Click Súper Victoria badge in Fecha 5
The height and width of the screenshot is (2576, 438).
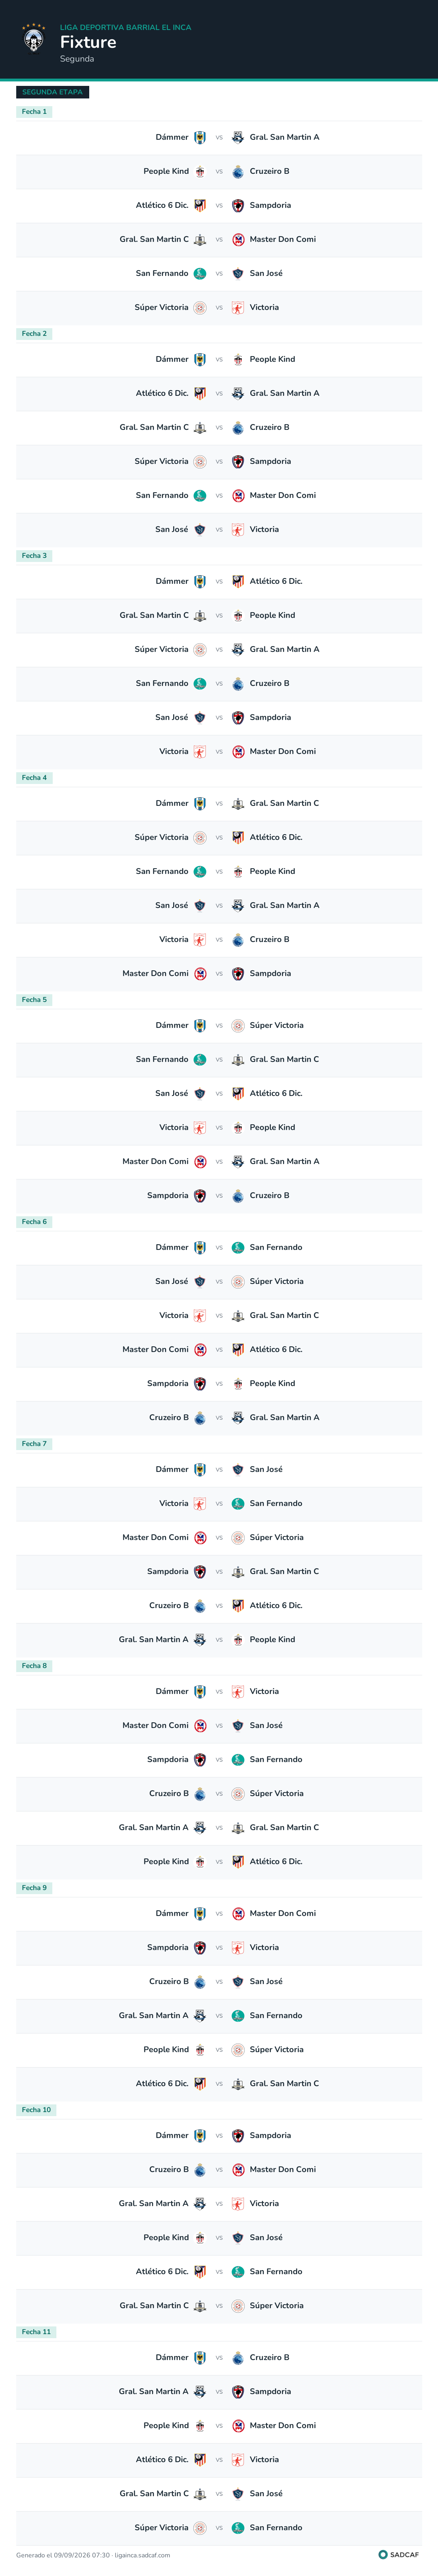238,1025
